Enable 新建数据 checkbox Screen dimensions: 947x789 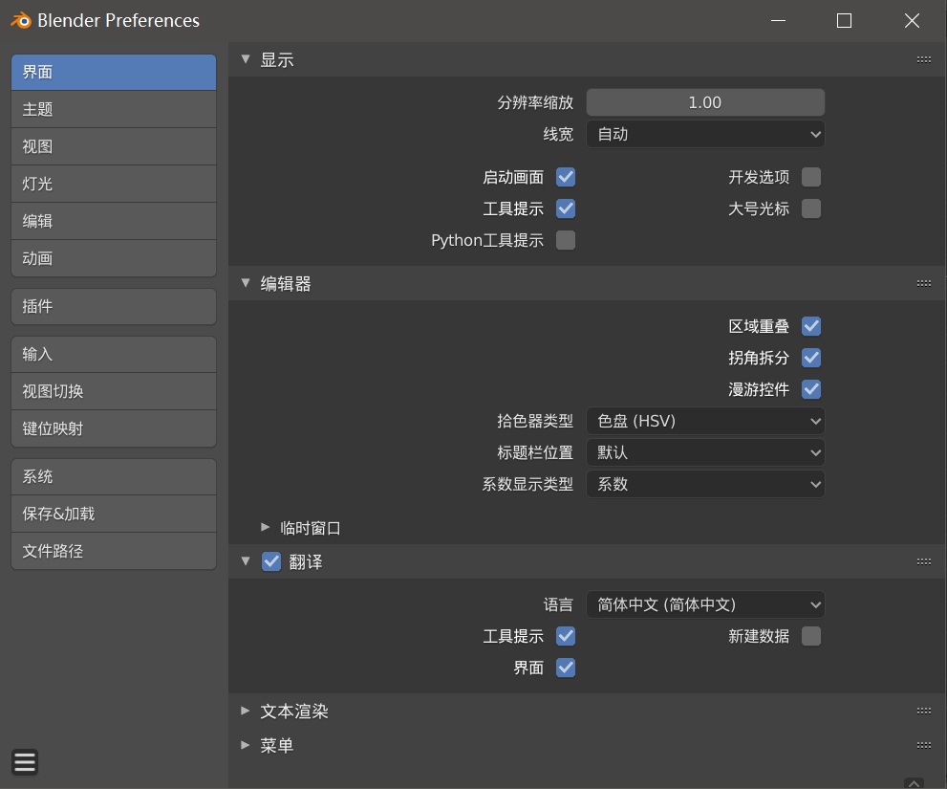point(811,636)
